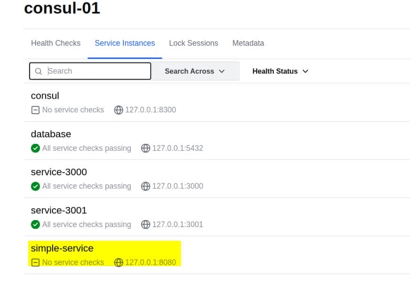This screenshot has height=292, width=410.
Task: Click service-3001 green passing check icon
Action: [35, 225]
